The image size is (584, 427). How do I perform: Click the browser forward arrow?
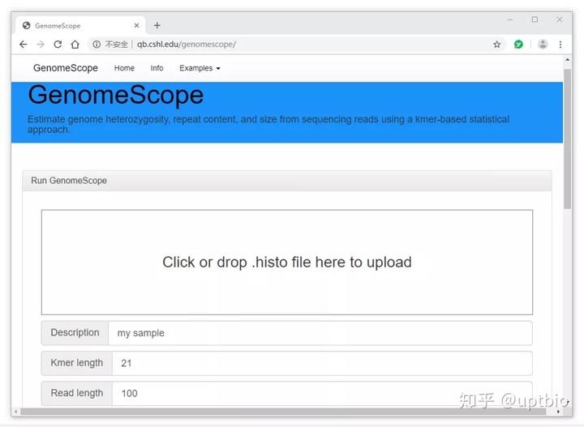click(41, 45)
